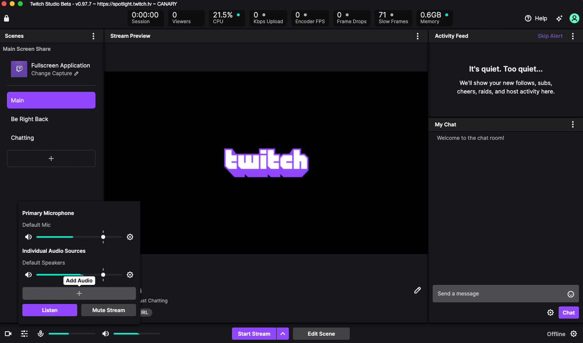Open the My Chat options menu
The image size is (583, 343).
[x=573, y=124]
